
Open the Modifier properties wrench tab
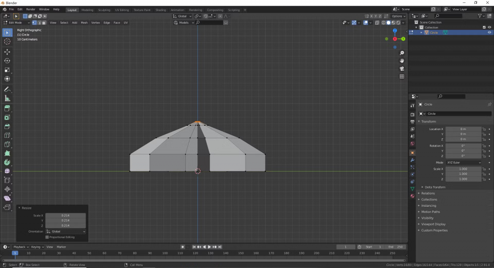412,160
